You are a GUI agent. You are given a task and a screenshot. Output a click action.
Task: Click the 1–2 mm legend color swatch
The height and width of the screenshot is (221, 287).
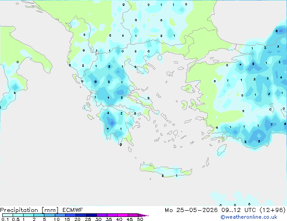click(29, 215)
